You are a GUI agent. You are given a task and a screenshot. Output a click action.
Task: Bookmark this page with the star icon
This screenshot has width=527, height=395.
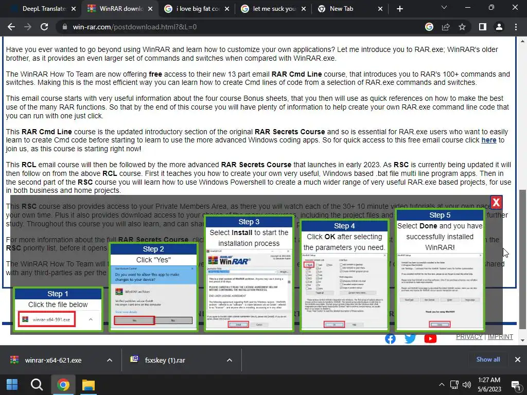coord(462,27)
